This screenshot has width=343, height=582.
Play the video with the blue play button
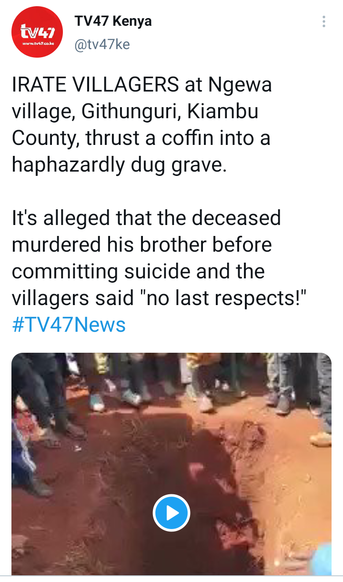point(171,513)
